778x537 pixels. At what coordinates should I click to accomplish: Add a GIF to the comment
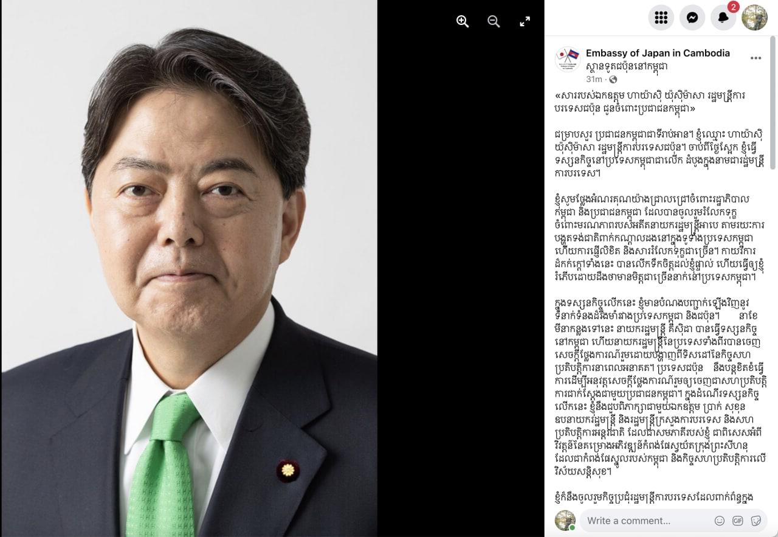738,521
